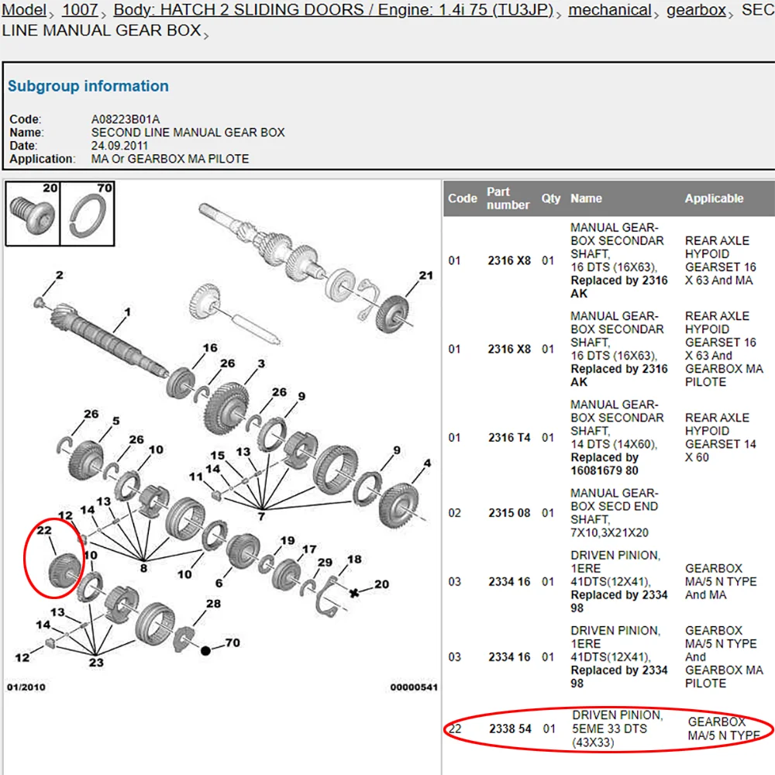The image size is (775, 775).
Task: Click callout 22 on the driven pinion
Action: pos(44,530)
